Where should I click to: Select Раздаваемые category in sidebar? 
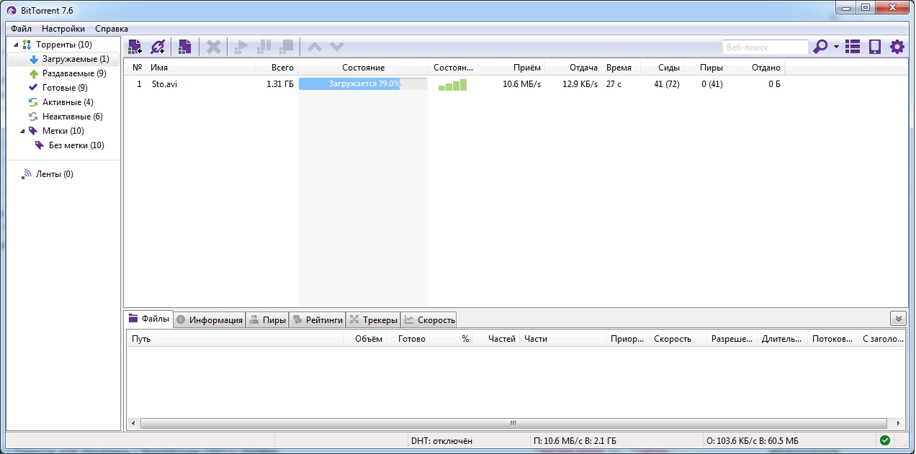[73, 73]
